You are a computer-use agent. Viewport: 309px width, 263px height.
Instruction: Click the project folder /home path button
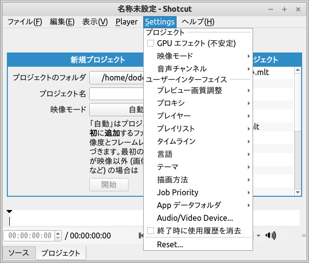(117, 78)
